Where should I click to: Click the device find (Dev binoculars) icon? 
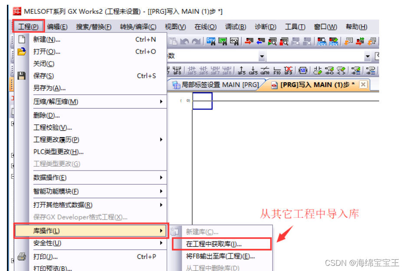click(x=211, y=41)
